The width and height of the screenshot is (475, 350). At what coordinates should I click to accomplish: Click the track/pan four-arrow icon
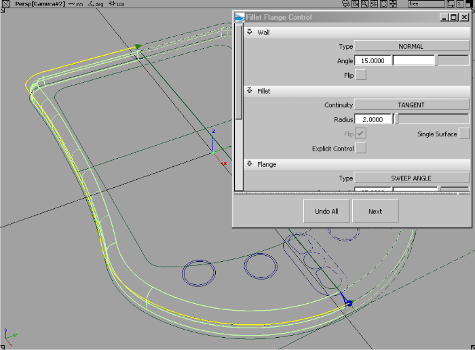tap(393, 3)
